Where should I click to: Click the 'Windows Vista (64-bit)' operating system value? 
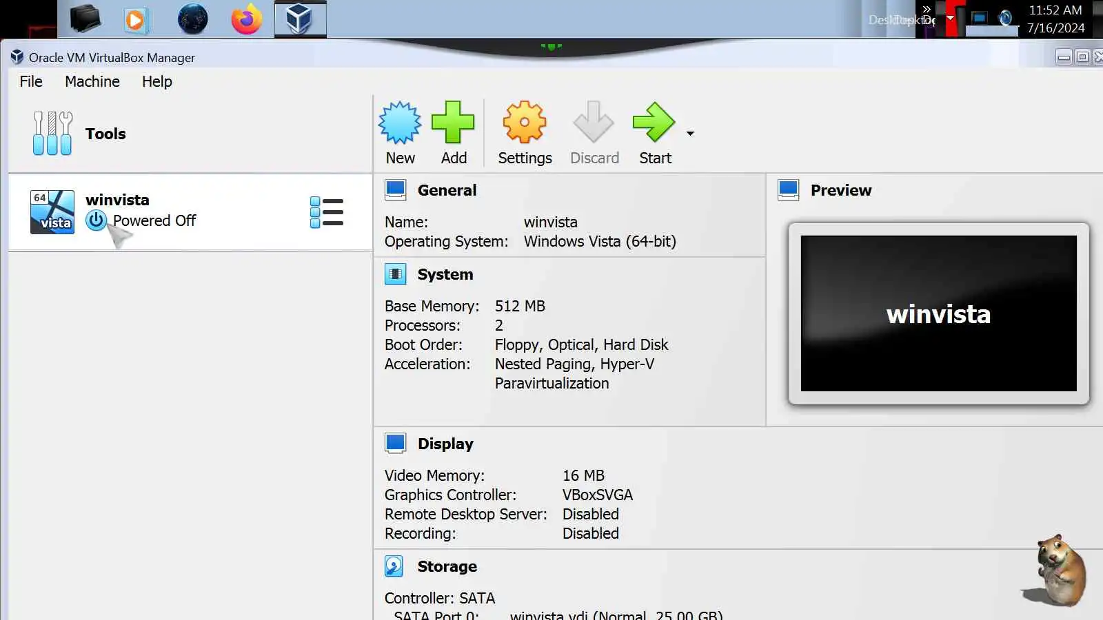(600, 241)
